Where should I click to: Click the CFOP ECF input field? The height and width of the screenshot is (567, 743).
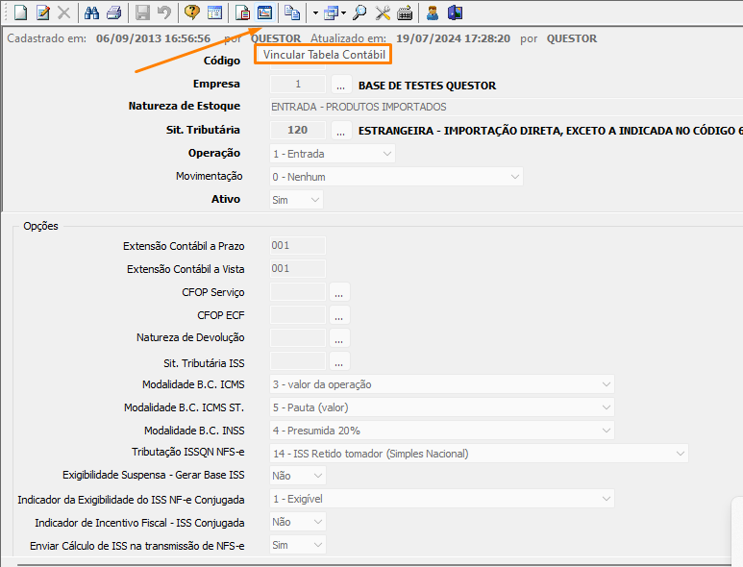click(x=298, y=315)
